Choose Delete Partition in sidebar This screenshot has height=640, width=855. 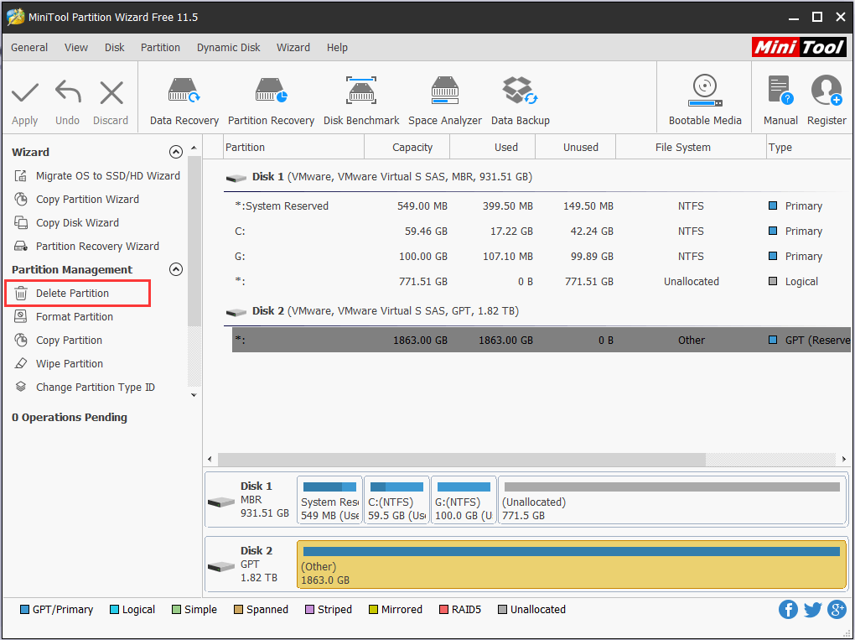tap(77, 293)
